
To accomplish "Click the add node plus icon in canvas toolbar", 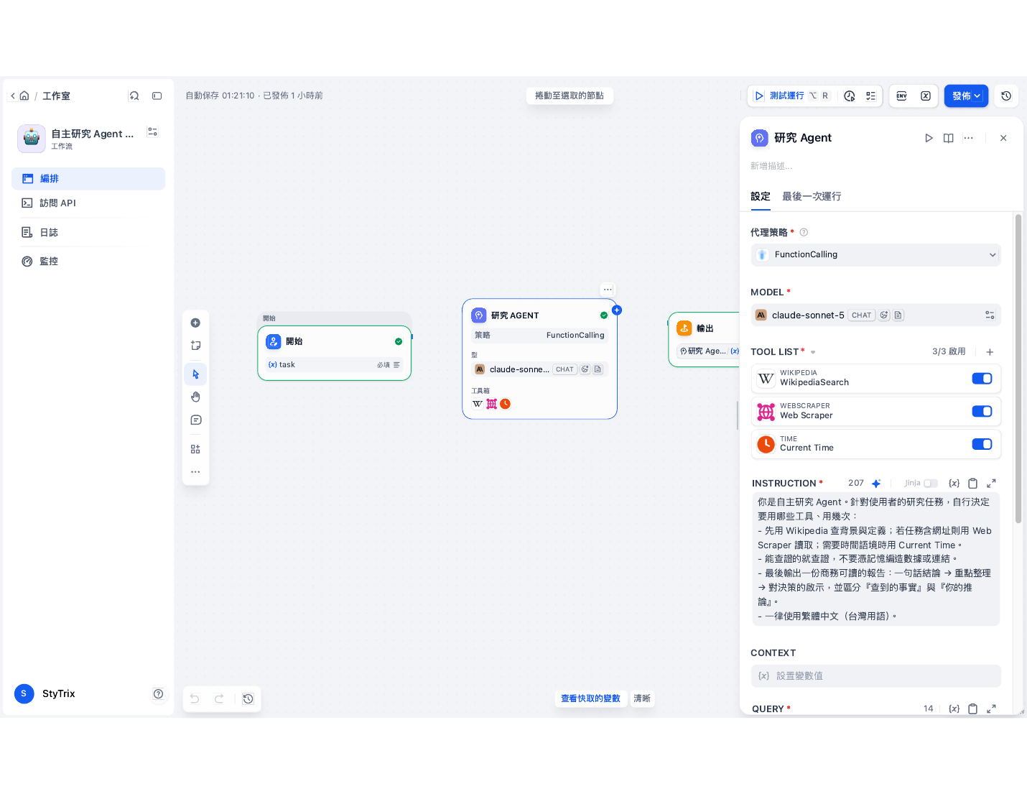I will click(x=195, y=323).
